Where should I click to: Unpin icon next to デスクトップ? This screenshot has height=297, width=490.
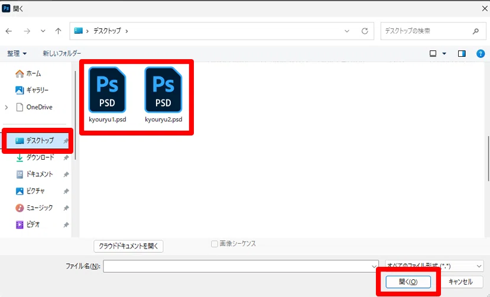tap(66, 141)
